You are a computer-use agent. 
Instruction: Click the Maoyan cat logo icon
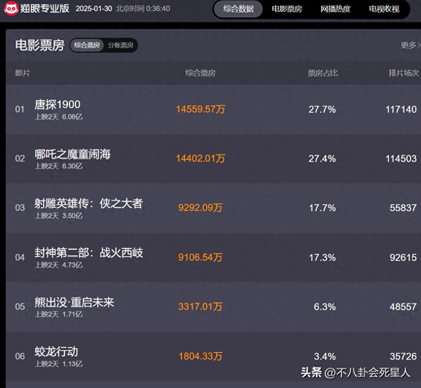click(x=11, y=9)
